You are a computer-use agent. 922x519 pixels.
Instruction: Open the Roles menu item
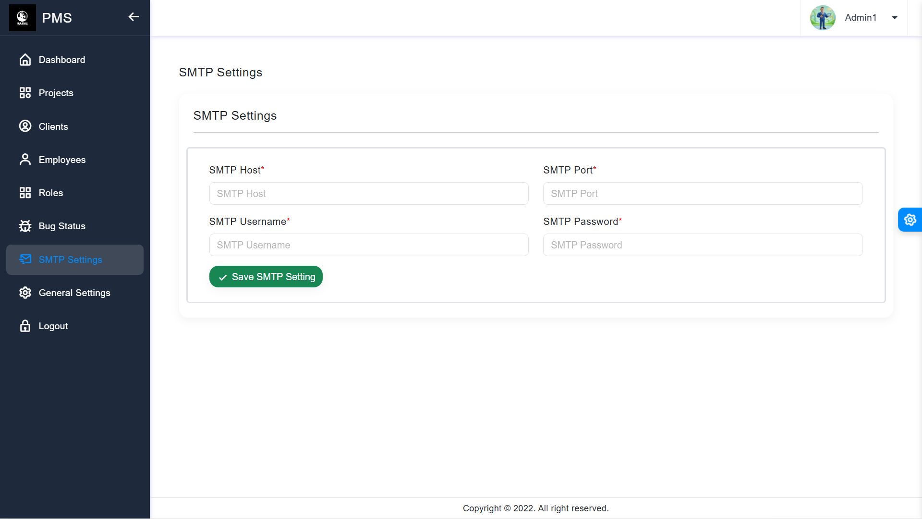(51, 193)
